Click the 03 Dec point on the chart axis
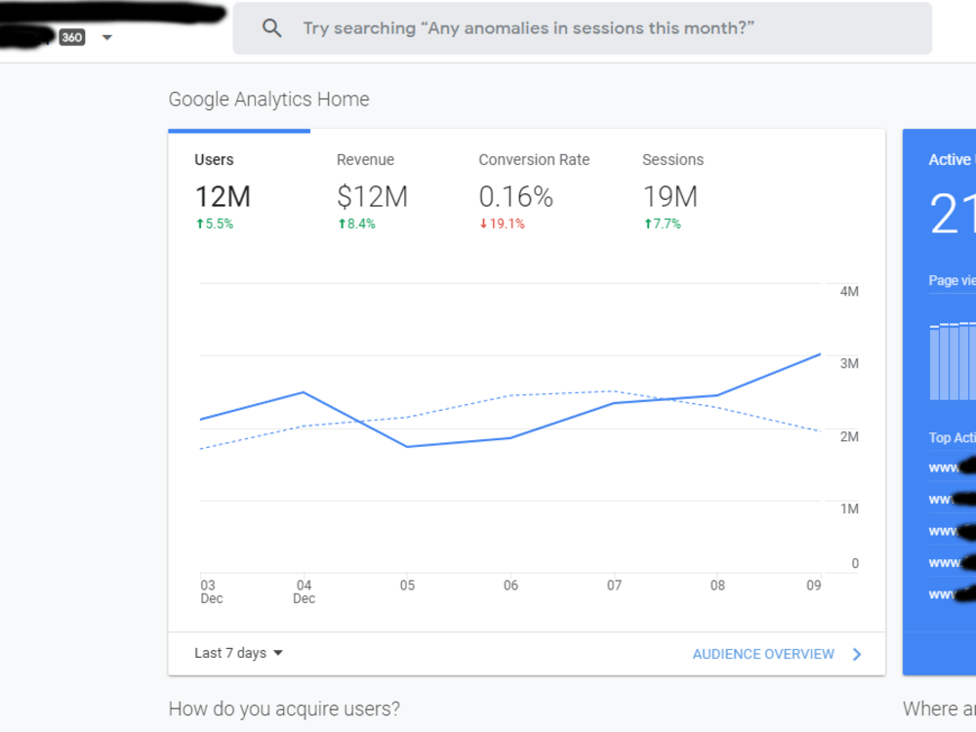 211,592
